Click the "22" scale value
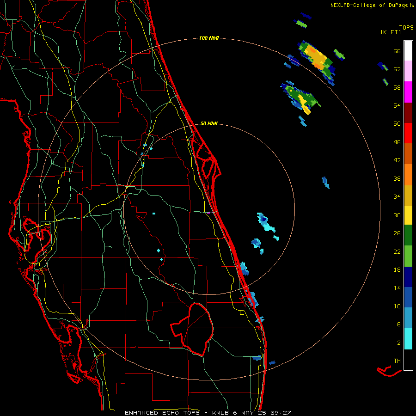The height and width of the screenshot is (416, 416). [397, 251]
